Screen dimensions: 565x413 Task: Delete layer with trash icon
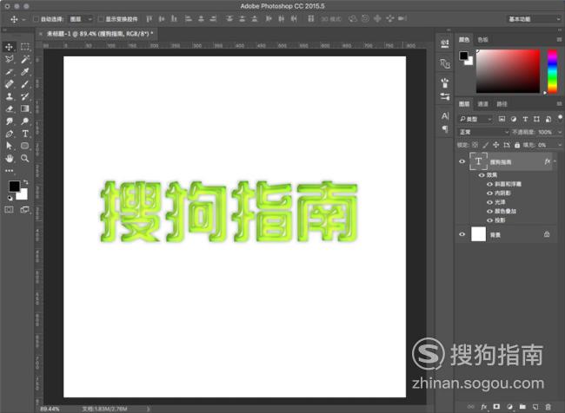coord(548,407)
